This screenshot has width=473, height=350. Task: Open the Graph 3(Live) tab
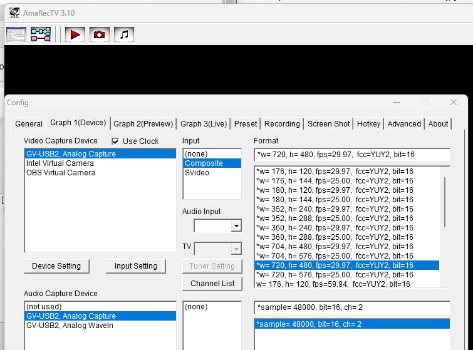(x=204, y=124)
